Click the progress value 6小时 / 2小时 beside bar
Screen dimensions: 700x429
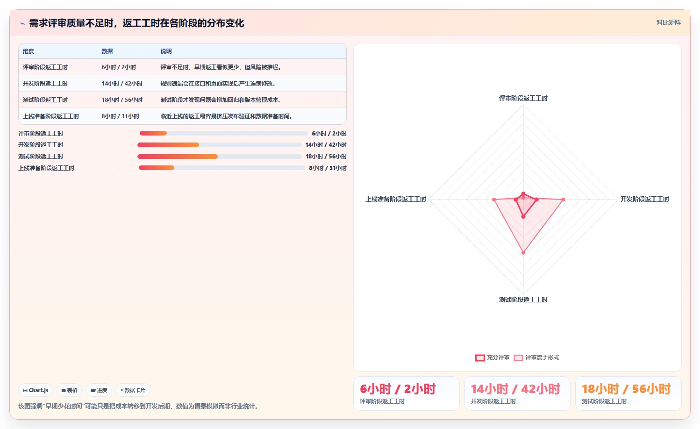coord(329,134)
